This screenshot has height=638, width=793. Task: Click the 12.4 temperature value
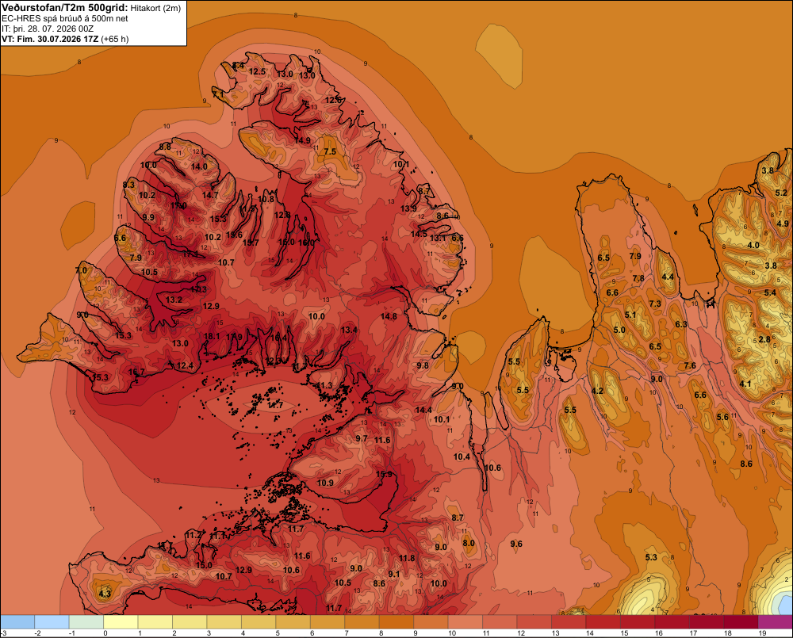pyautogui.click(x=185, y=365)
